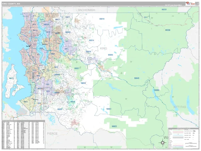Select ZIP code label 98014
The height and width of the screenshot is (151, 201).
91,40
